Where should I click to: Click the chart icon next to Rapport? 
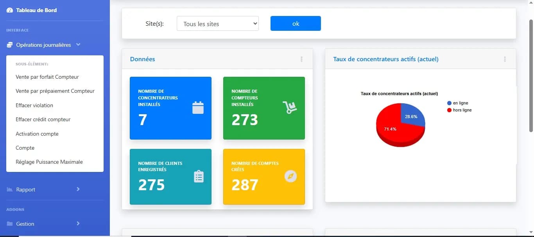coord(10,189)
